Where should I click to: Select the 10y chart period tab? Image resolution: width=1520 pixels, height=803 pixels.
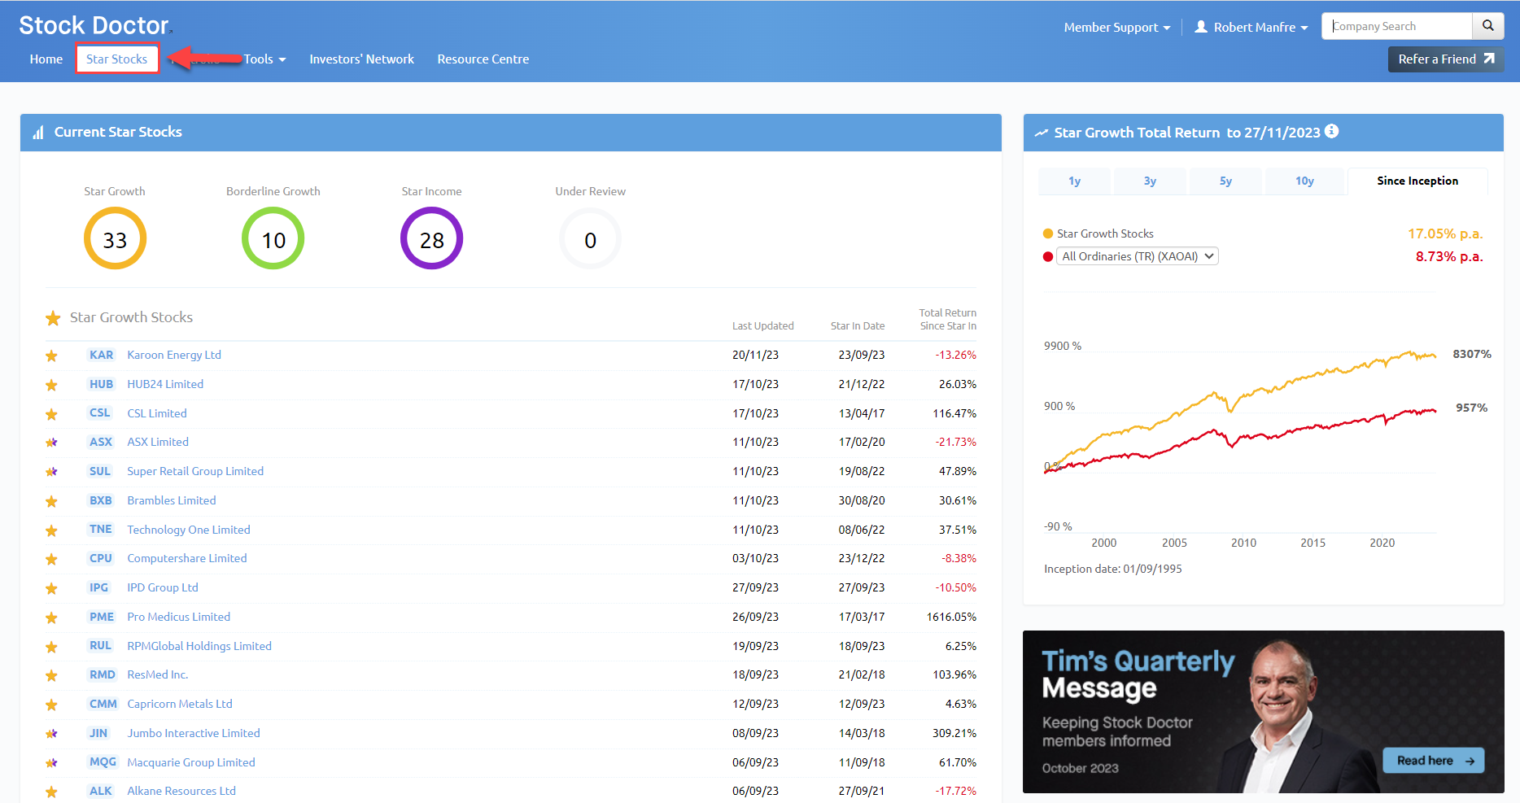(x=1304, y=181)
